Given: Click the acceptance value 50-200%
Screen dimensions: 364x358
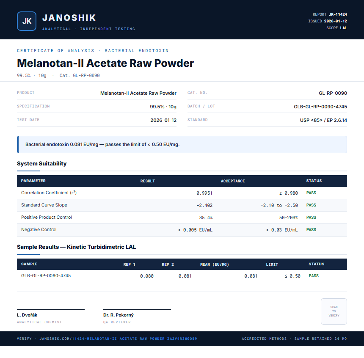Looking at the screenshot, I should click(289, 218).
